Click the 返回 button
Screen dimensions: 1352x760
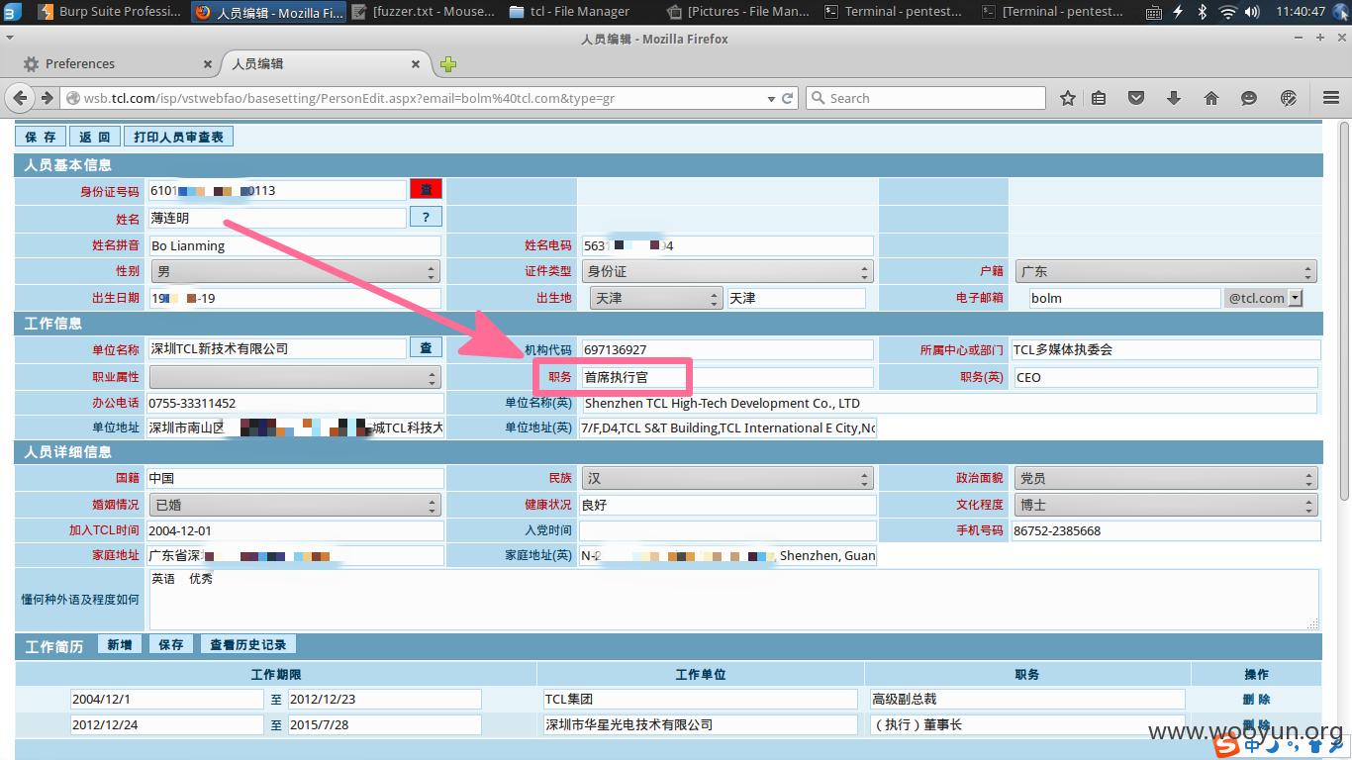(x=95, y=137)
